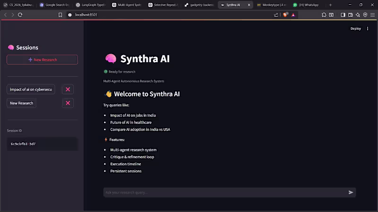Open the Impact of ai on cybersecu session
This screenshot has height=212, width=378.
[31, 90]
